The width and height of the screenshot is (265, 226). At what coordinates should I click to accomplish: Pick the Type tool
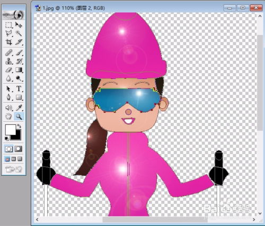(x=19, y=88)
